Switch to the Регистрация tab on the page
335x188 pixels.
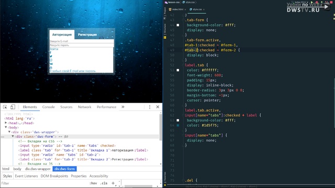pyautogui.click(x=87, y=34)
